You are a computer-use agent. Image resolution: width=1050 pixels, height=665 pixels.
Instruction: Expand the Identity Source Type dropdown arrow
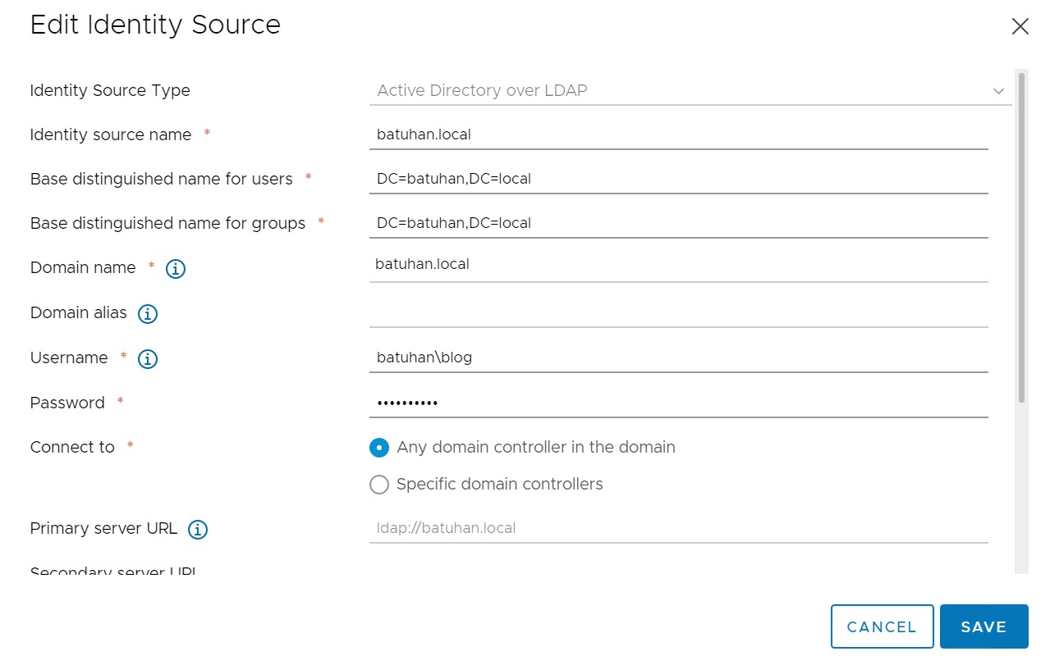[998, 91]
